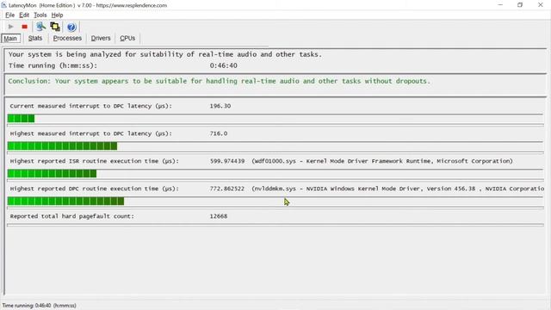Open the magnifier find tool icon
551x310 pixels.
click(x=40, y=27)
